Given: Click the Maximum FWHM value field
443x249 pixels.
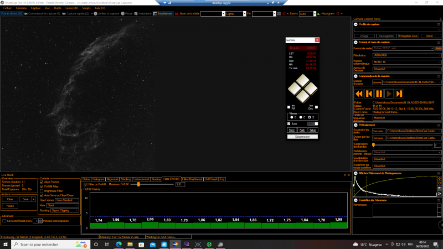Looking at the screenshot, I should pyautogui.click(x=180, y=184).
